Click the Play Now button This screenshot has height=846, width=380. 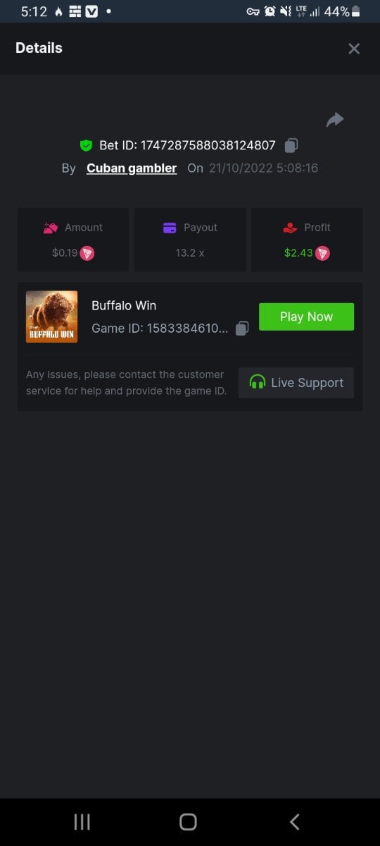[306, 317]
